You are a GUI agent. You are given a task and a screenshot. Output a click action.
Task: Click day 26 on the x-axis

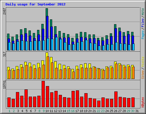click(x=115, y=111)
